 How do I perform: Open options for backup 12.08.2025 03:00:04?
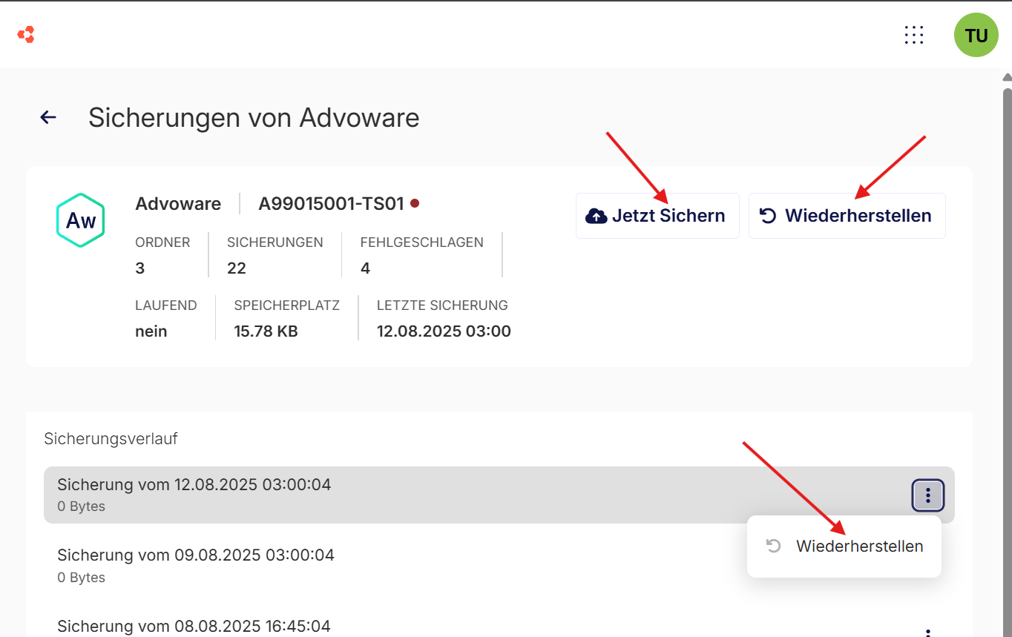(927, 495)
